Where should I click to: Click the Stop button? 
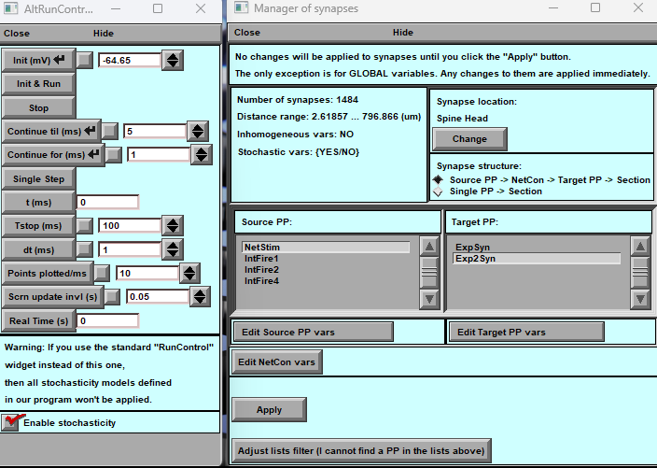[x=38, y=107]
